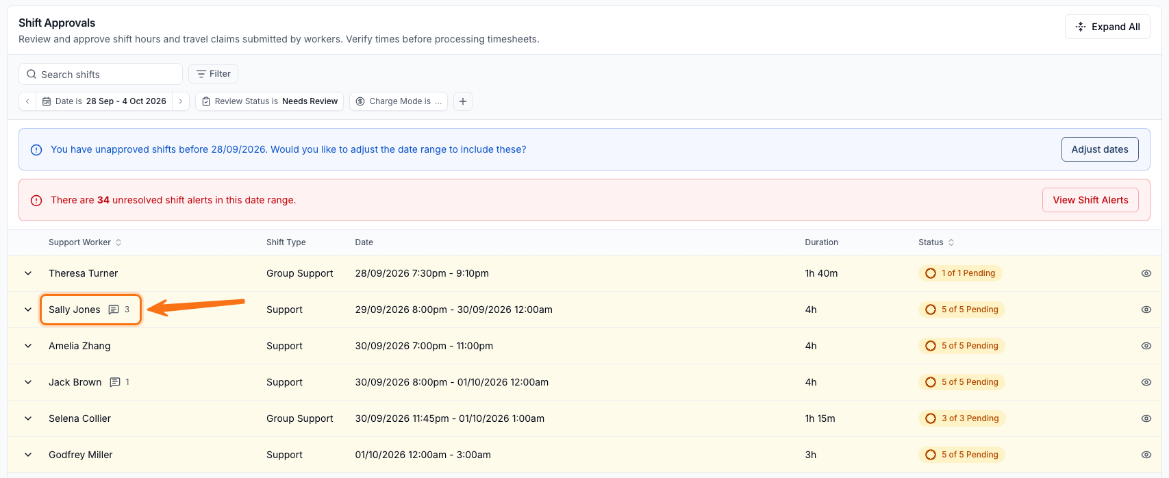Click the plus icon to add a filter
The height and width of the screenshot is (478, 1169).
[463, 101]
